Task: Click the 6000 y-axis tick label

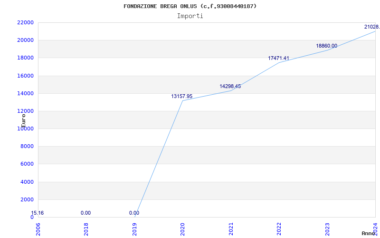Action: 27,164
